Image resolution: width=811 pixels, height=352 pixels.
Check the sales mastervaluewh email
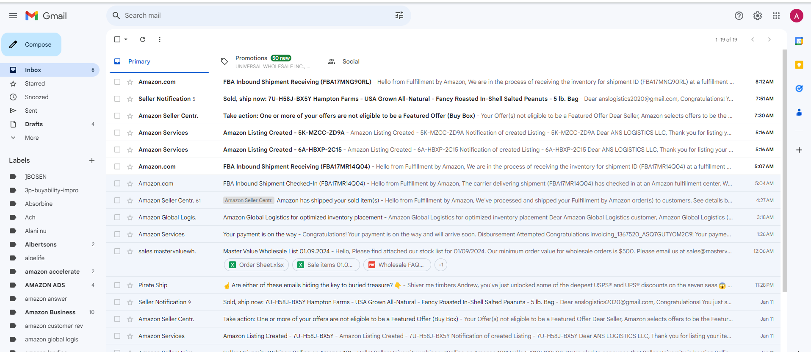(x=117, y=251)
